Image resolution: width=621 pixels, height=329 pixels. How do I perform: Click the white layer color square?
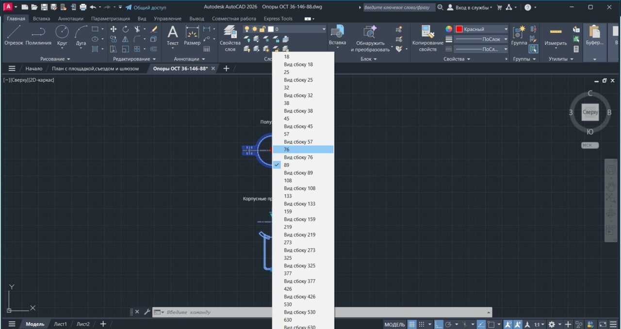pyautogui.click(x=271, y=29)
